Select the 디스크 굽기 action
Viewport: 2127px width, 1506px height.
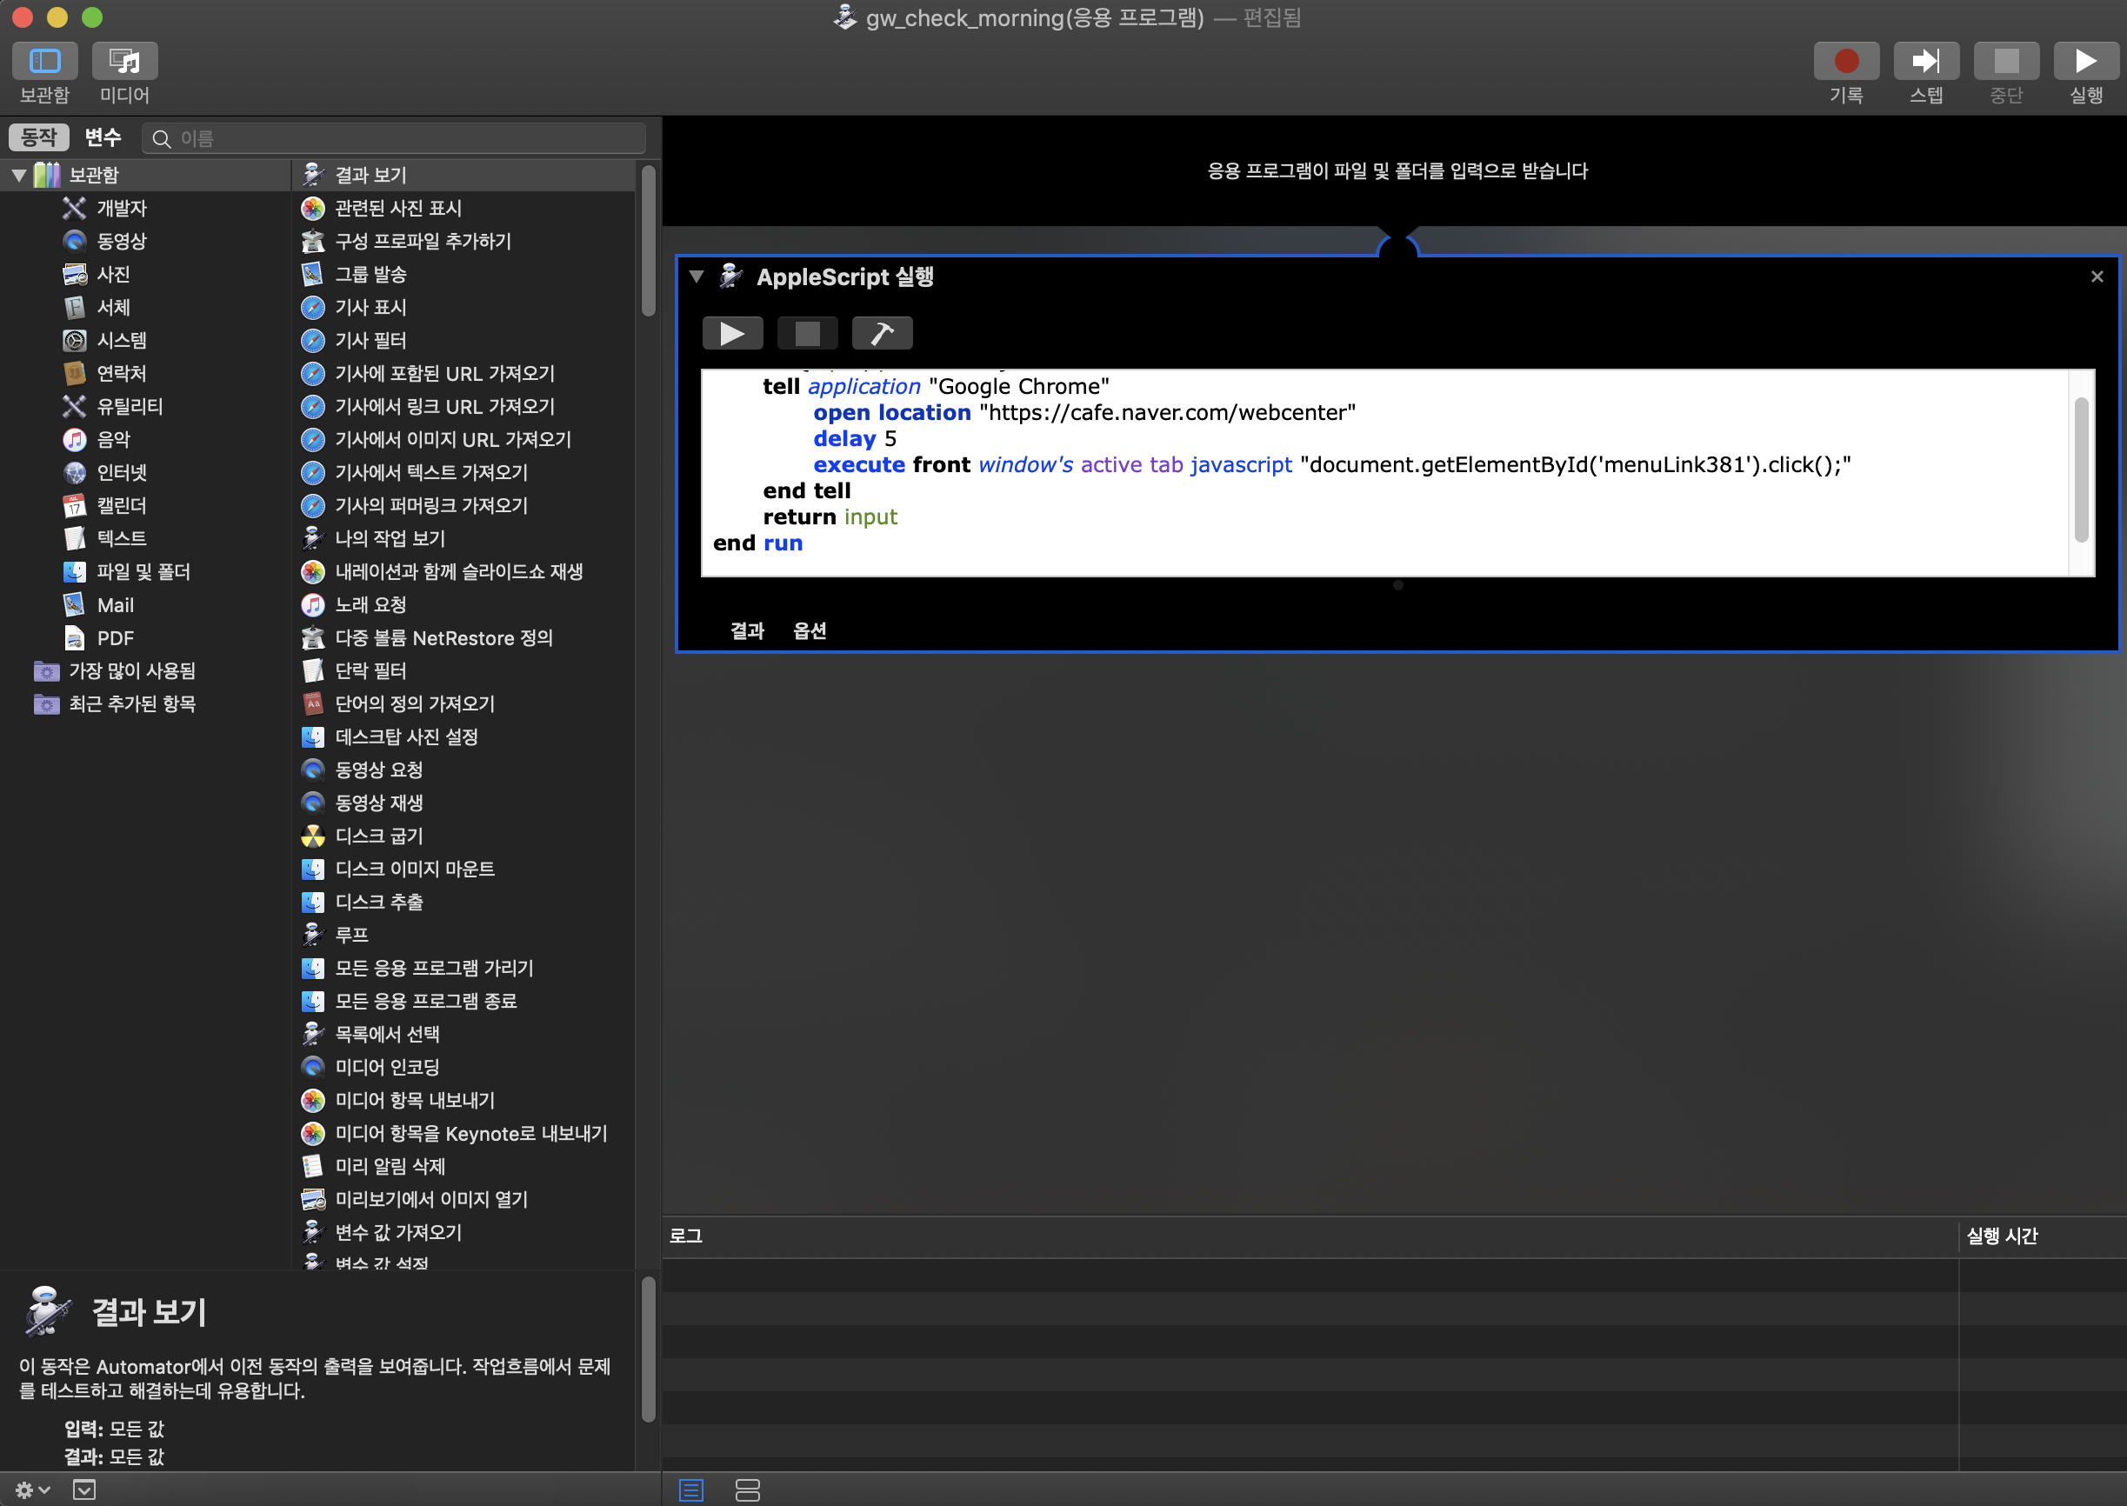point(378,836)
